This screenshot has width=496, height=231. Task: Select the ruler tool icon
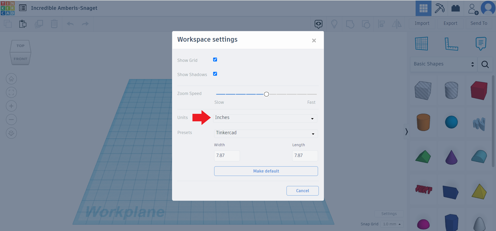coord(451,44)
